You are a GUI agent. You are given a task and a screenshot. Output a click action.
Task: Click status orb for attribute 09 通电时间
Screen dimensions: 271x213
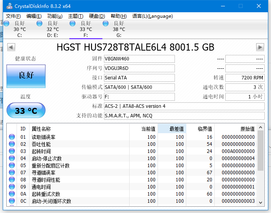pos(12,187)
